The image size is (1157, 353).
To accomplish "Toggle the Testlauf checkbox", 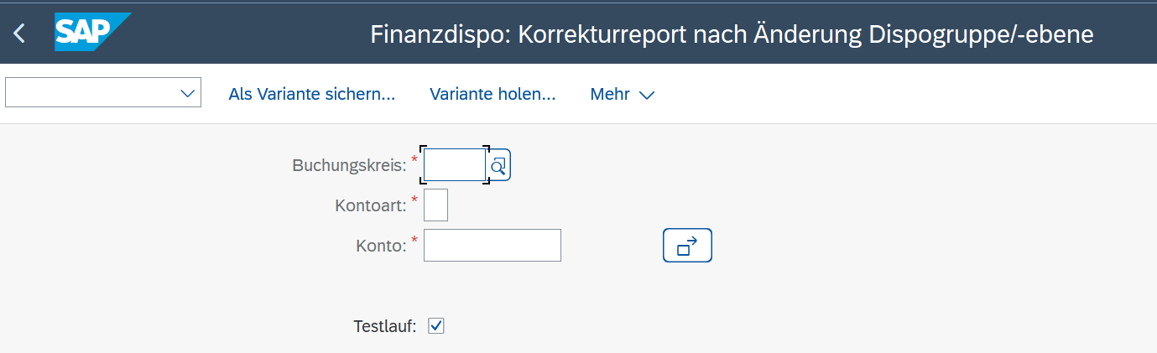I will (x=435, y=325).
